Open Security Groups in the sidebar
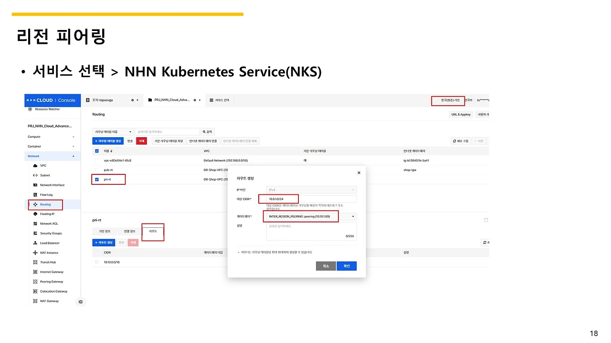This screenshot has height=343, width=611. click(x=51, y=233)
